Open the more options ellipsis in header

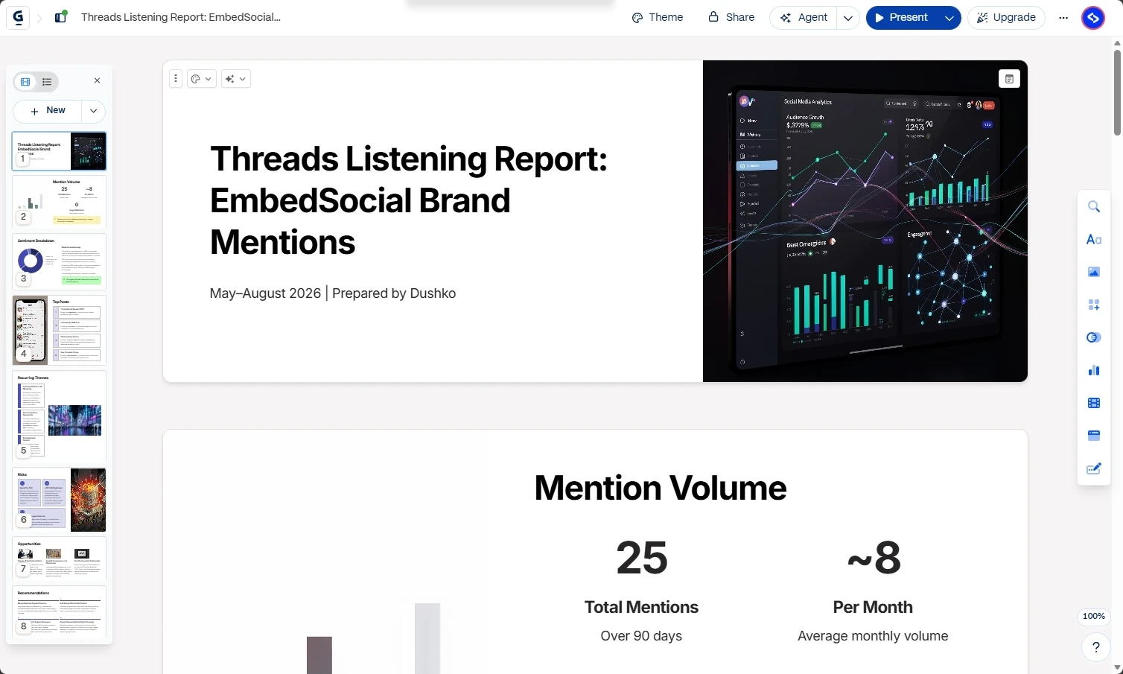pyautogui.click(x=1063, y=17)
